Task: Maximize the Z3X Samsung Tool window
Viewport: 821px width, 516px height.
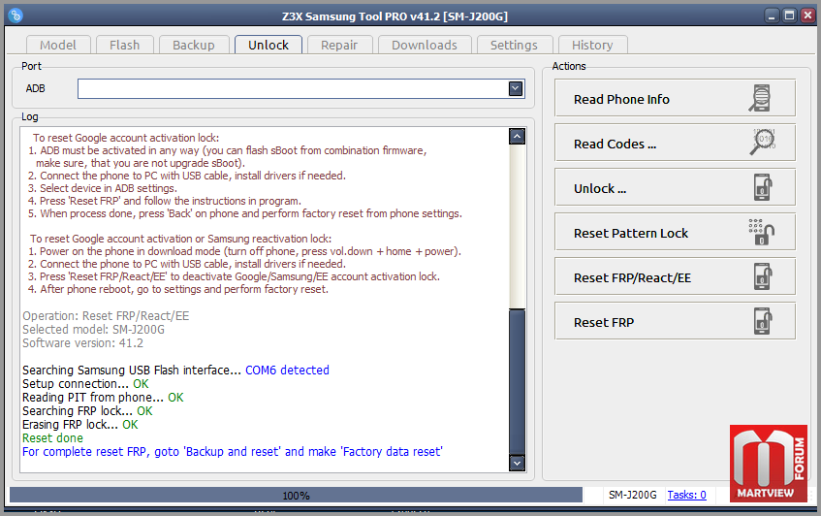Action: (790, 16)
